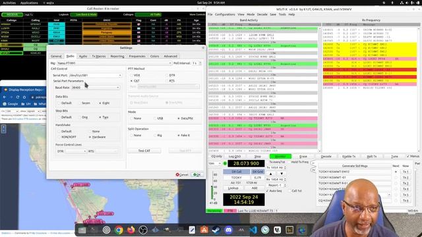
Task: Open the Google bookmark in browser
Action: (11, 104)
